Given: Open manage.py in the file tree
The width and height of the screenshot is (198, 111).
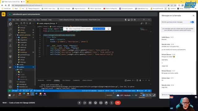Looking at the screenshot, I should click(23, 84).
